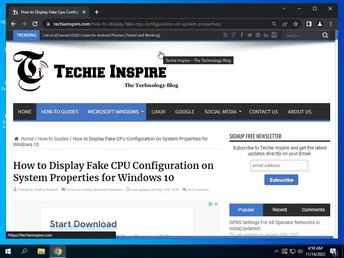The width and height of the screenshot is (344, 258).
Task: Open the Chrome three-dot menu
Action: point(331,24)
